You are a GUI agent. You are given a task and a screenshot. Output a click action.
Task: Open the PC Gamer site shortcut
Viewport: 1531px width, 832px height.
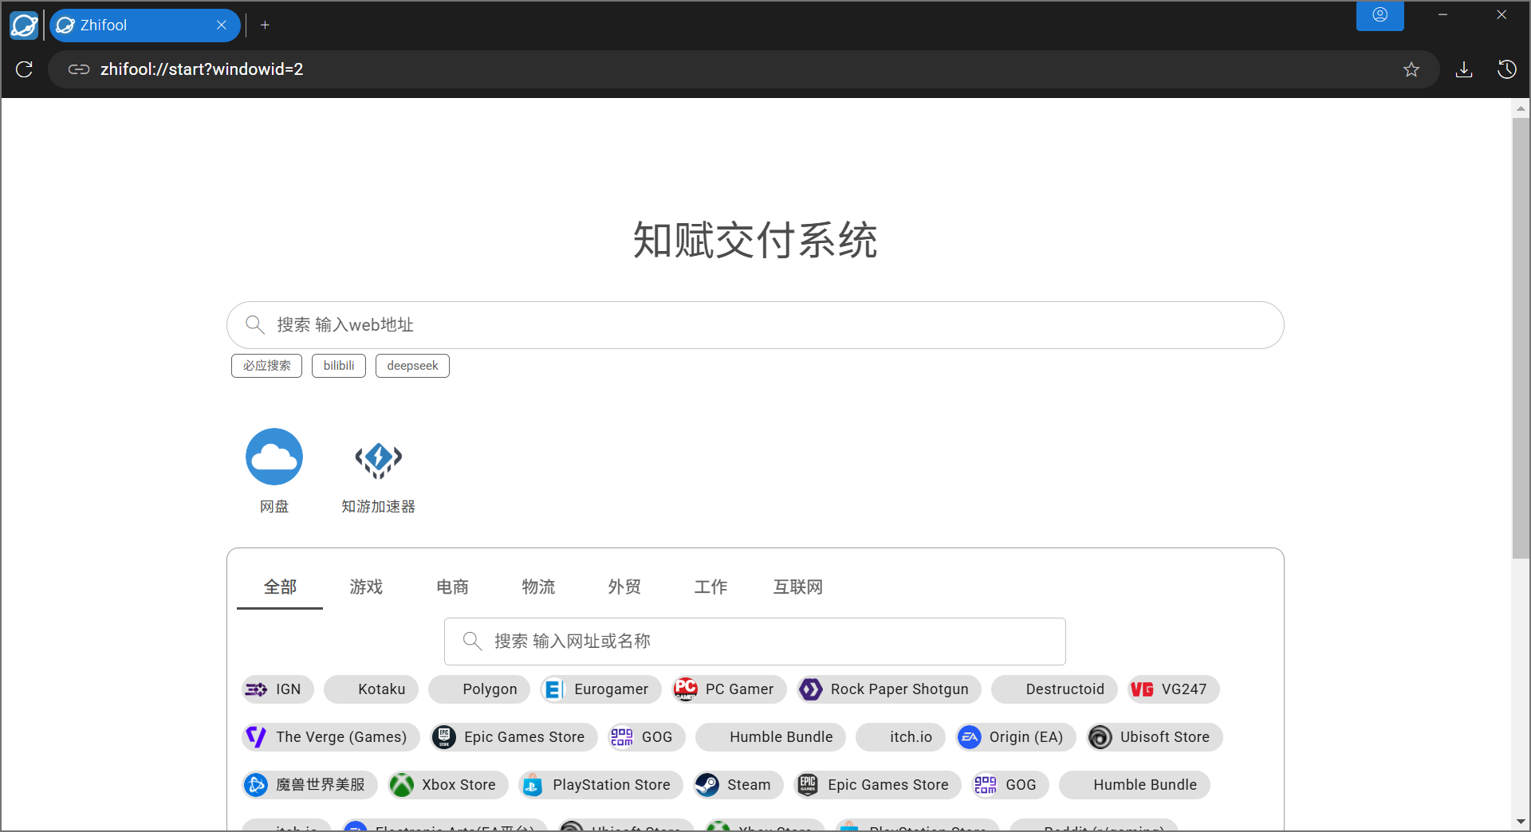click(x=729, y=689)
